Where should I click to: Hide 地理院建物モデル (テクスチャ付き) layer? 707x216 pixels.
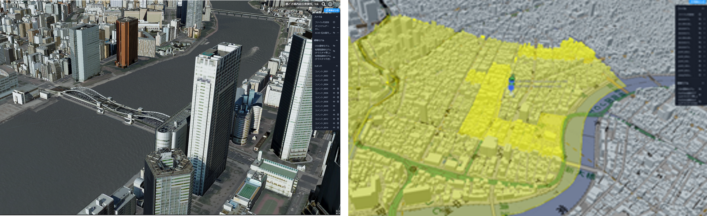coord(334,58)
